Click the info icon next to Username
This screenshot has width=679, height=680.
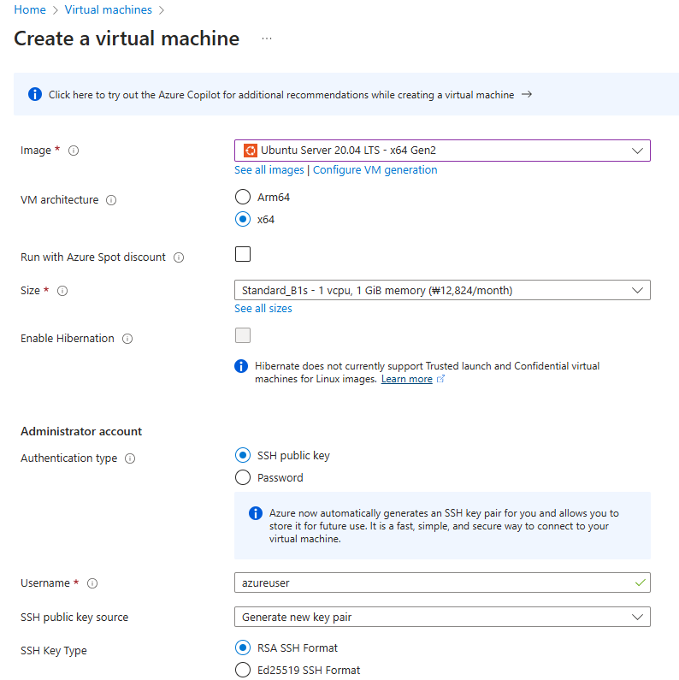92,583
